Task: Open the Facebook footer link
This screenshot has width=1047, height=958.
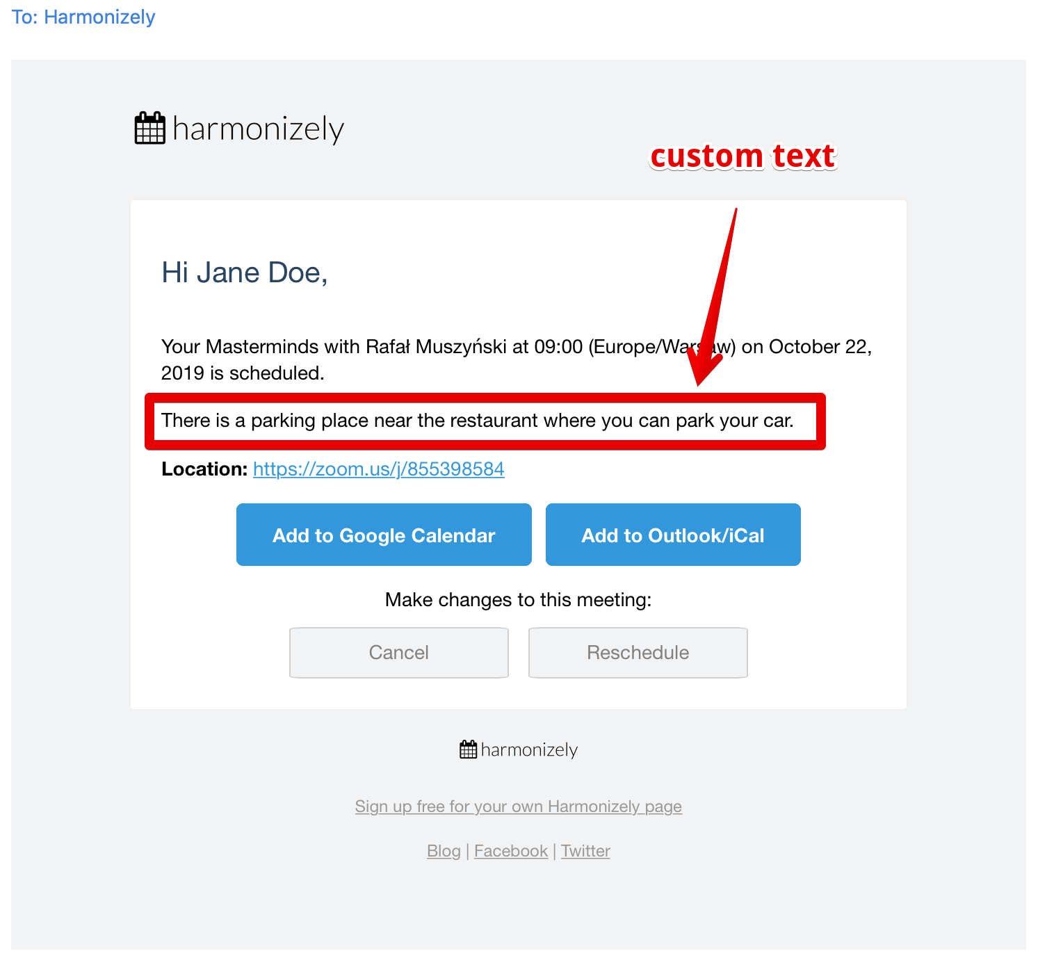Action: pos(511,851)
